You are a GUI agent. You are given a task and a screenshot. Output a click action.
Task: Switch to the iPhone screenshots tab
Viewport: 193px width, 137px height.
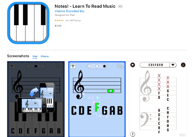pos(45,56)
